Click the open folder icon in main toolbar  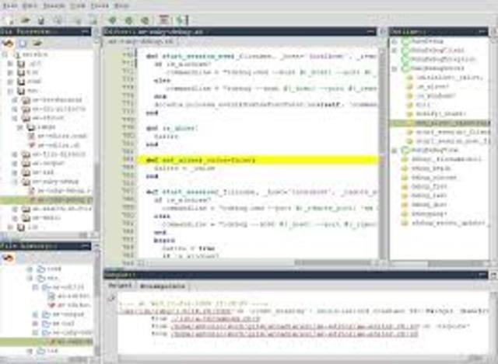coord(25,21)
